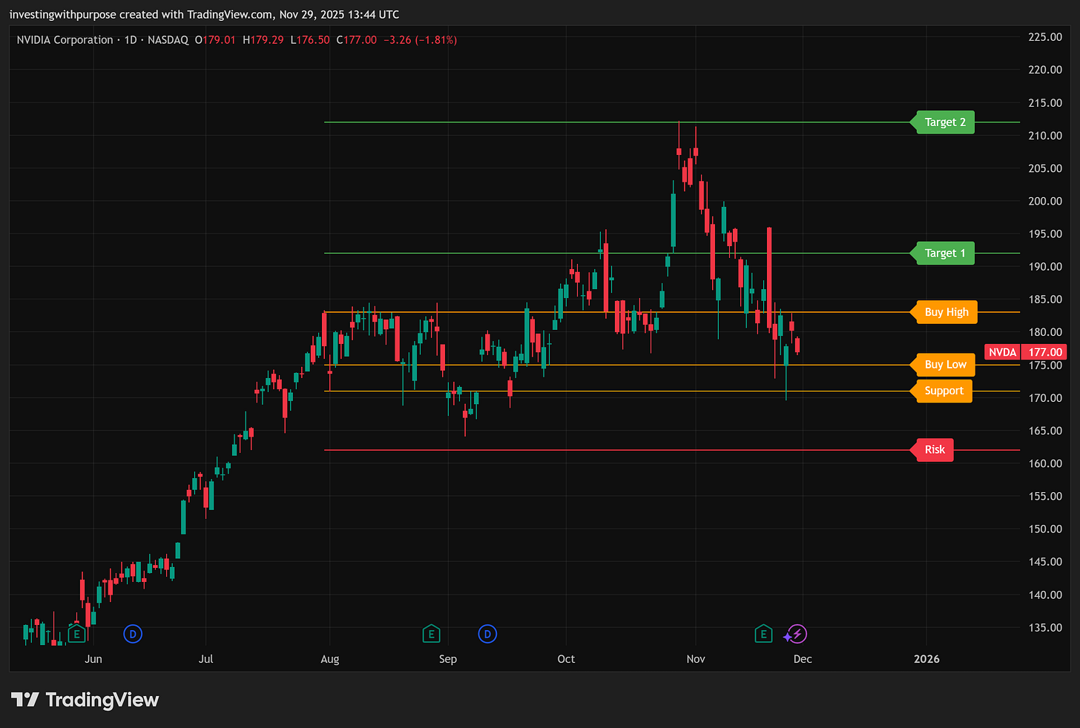The height and width of the screenshot is (728, 1080).
Task: Click the 160.00 price axis value
Action: point(1045,463)
